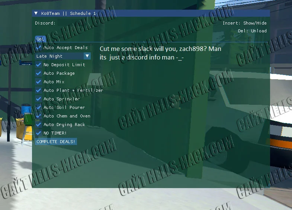
Task: Click the "Cut me some slack" message
Action: click(160, 53)
